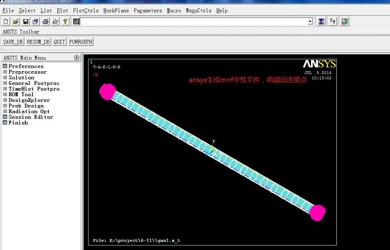Click the Open ANSYS File icon
This screenshot has height=250, width=390.
tap(16, 21)
